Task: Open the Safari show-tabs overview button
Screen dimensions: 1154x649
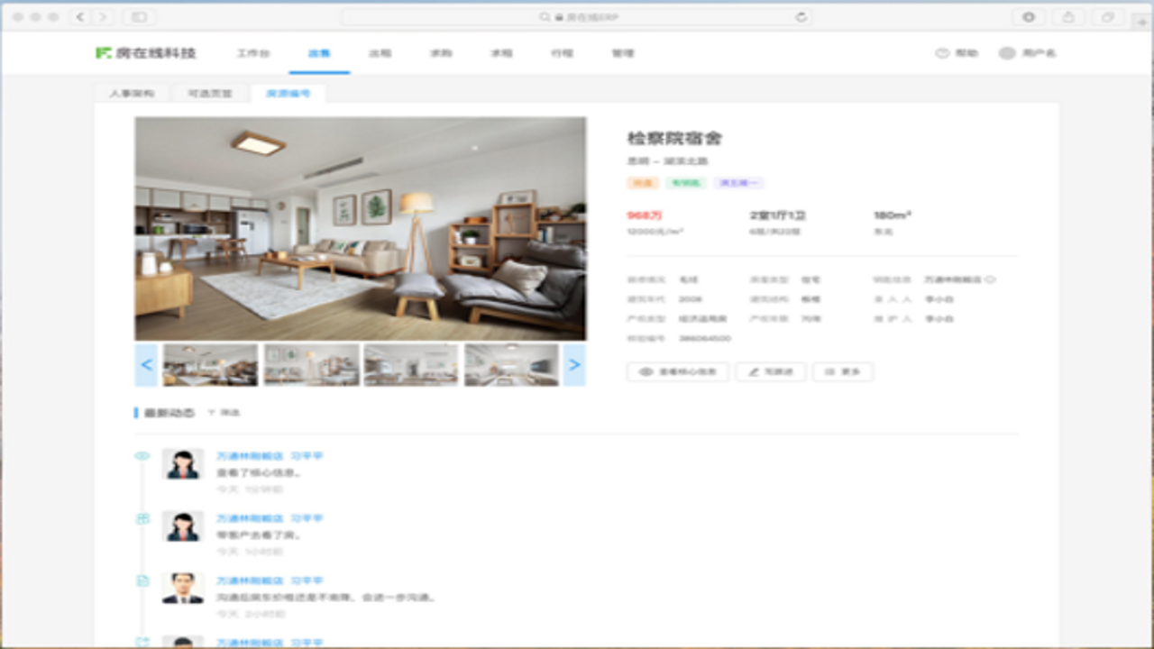Action: point(1108,17)
